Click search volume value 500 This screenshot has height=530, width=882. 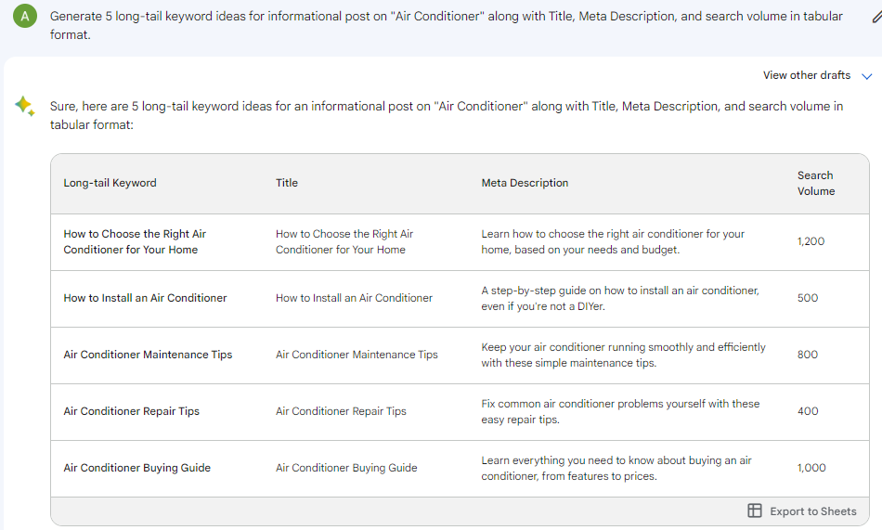[x=807, y=298]
